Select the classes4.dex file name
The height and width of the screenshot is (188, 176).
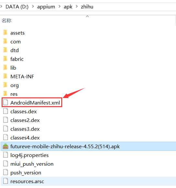25,138
